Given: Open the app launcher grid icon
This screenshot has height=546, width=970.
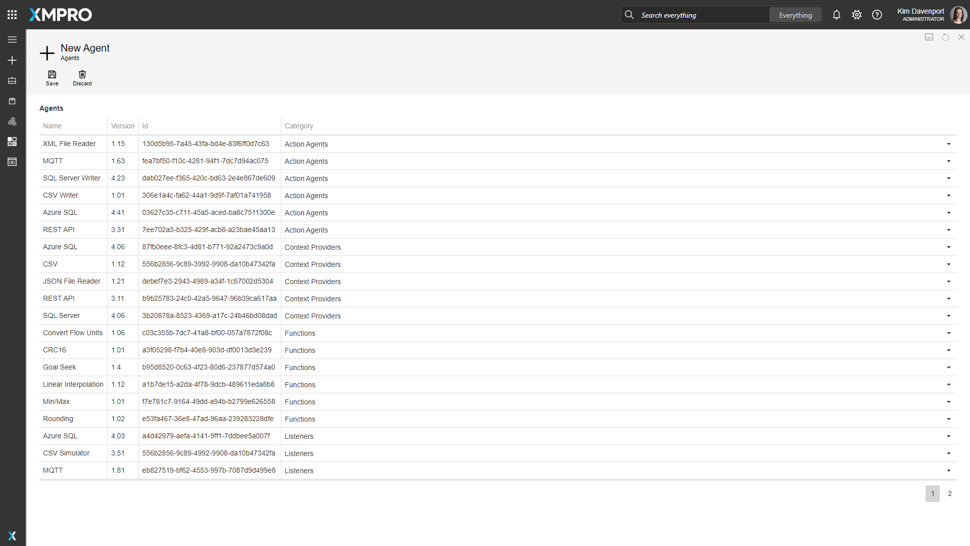Looking at the screenshot, I should (x=12, y=15).
